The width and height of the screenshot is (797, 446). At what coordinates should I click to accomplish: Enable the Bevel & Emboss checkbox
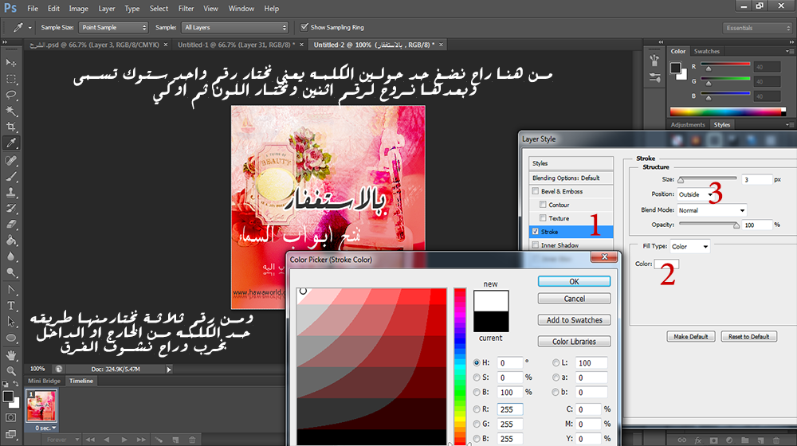click(536, 191)
